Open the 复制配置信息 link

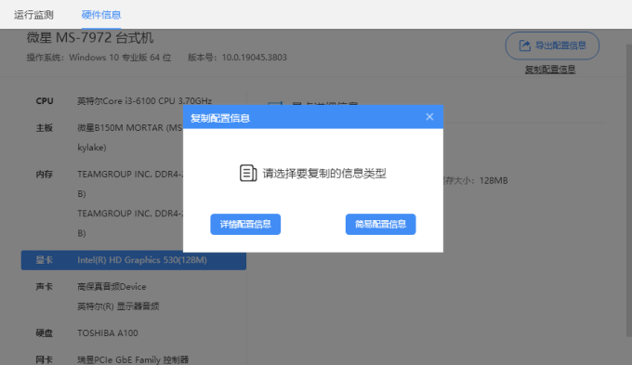(x=550, y=70)
